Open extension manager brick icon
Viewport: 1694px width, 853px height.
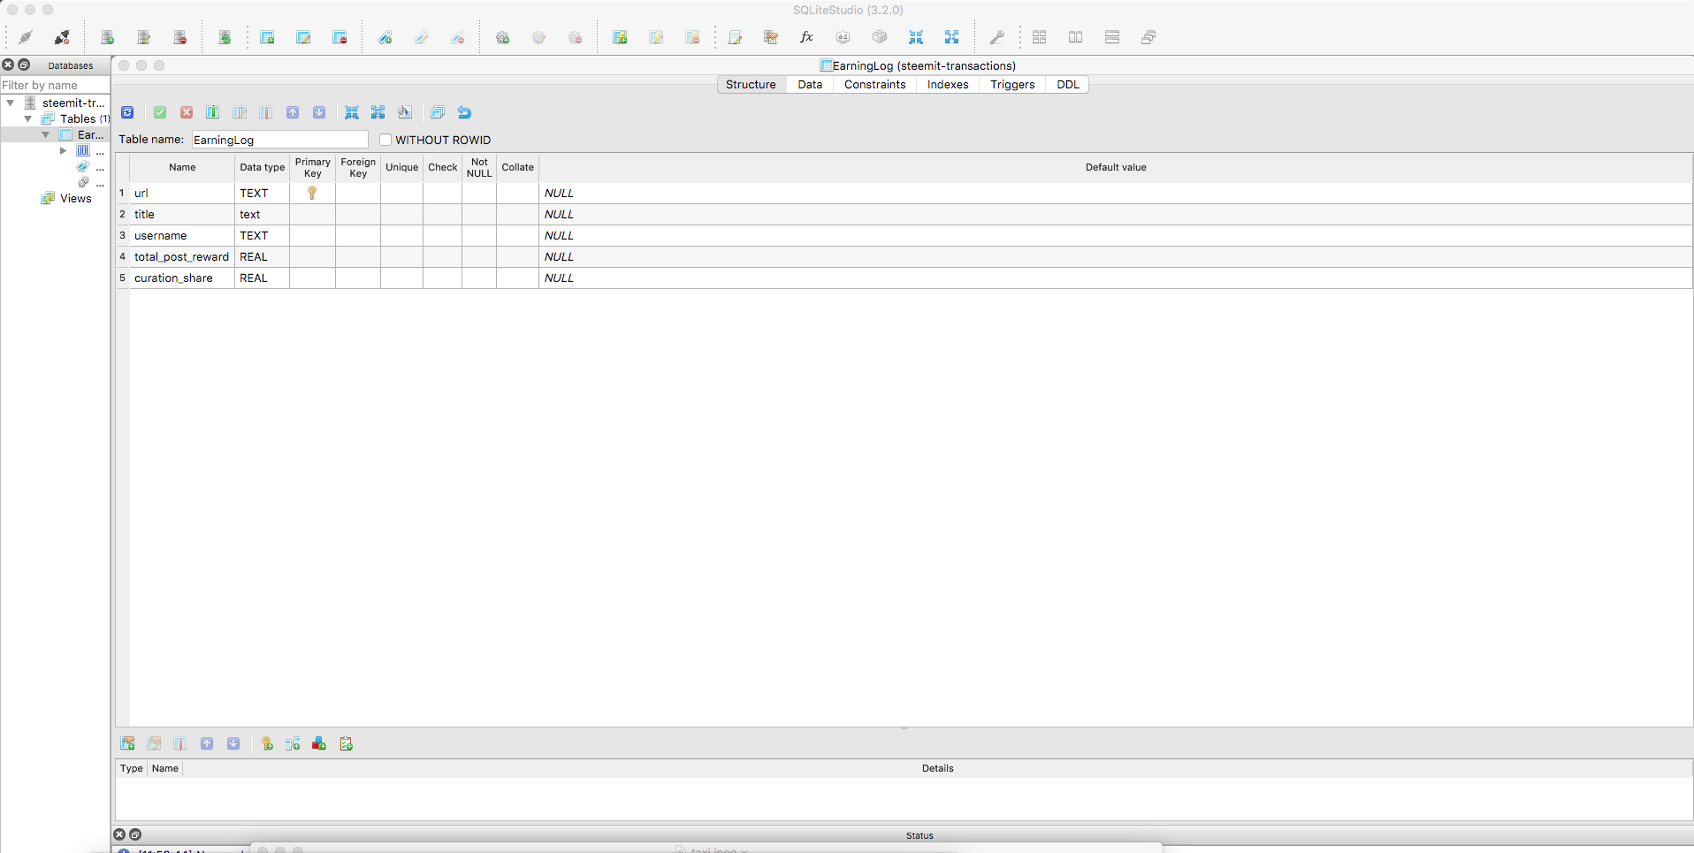click(x=880, y=37)
